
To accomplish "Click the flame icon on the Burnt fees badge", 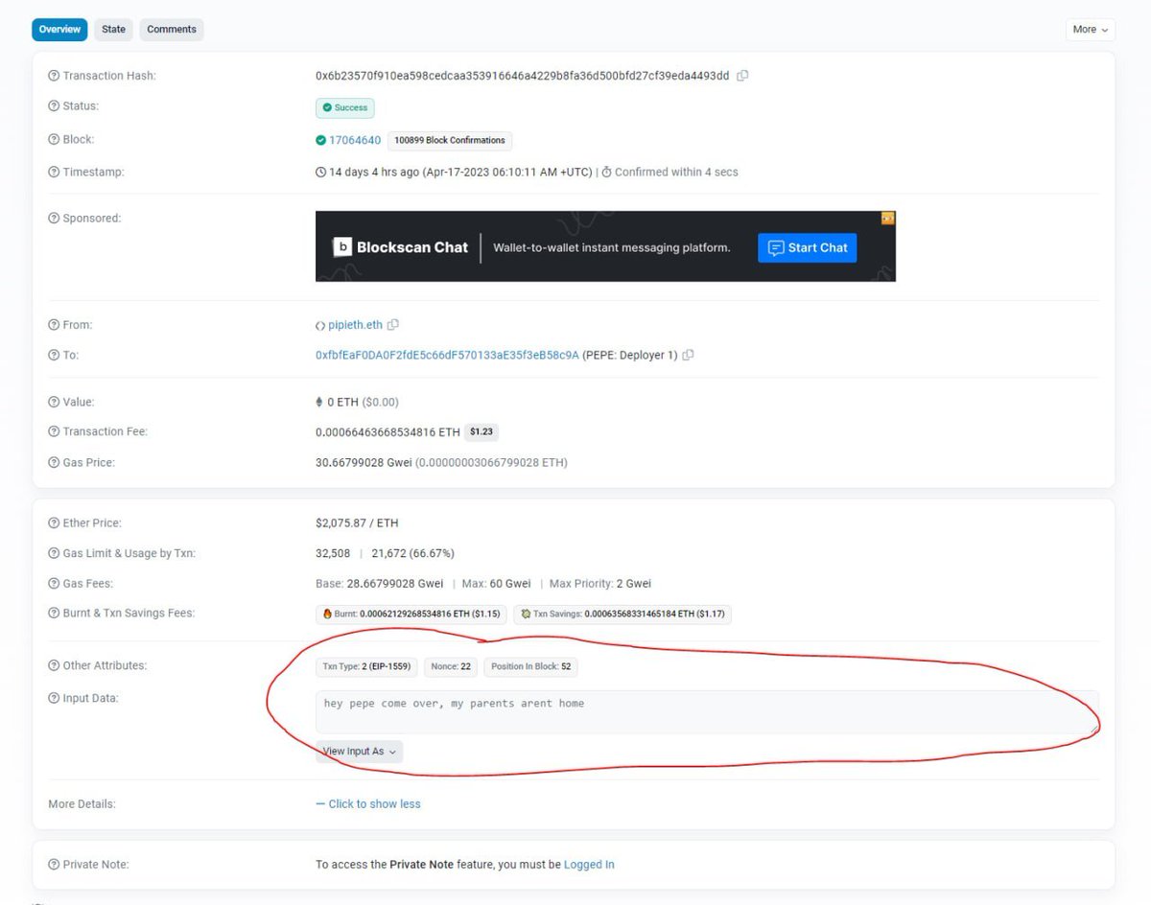I will point(326,614).
